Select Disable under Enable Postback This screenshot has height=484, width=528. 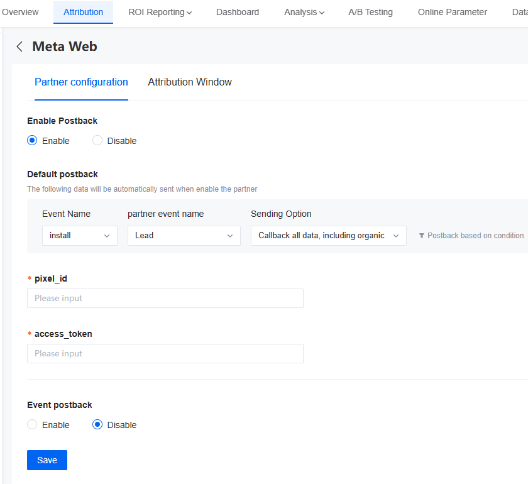click(97, 140)
